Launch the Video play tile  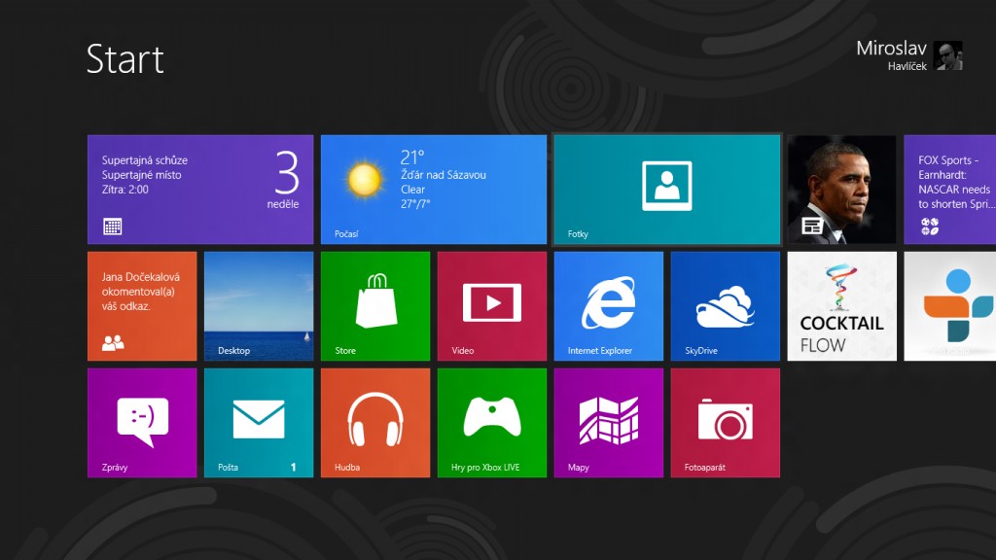491,306
